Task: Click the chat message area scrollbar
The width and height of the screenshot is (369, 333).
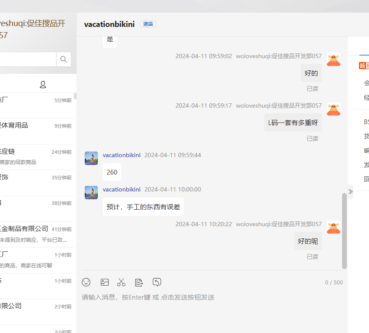Action: tap(344, 230)
